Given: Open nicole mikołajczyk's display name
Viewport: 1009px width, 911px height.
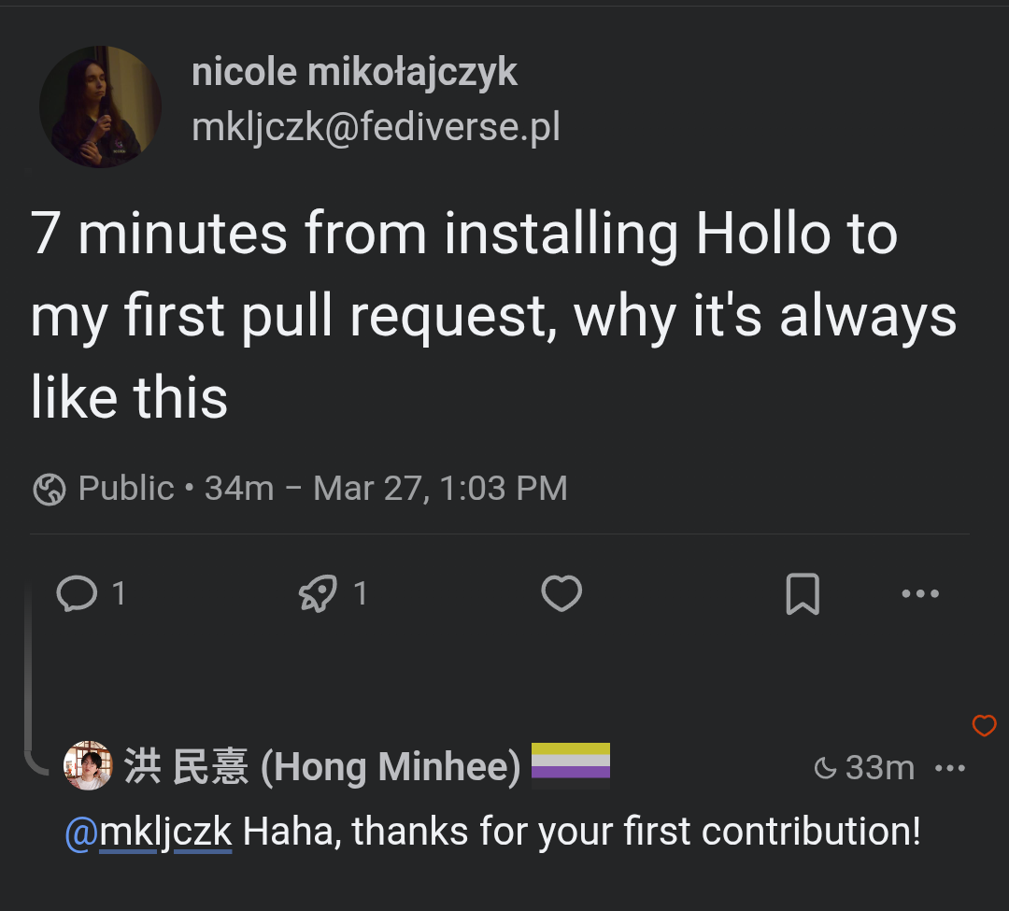Looking at the screenshot, I should [x=354, y=72].
